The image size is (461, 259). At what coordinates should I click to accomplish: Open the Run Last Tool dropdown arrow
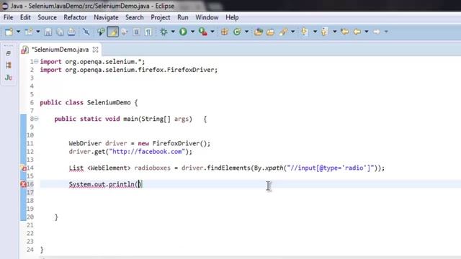(212, 32)
